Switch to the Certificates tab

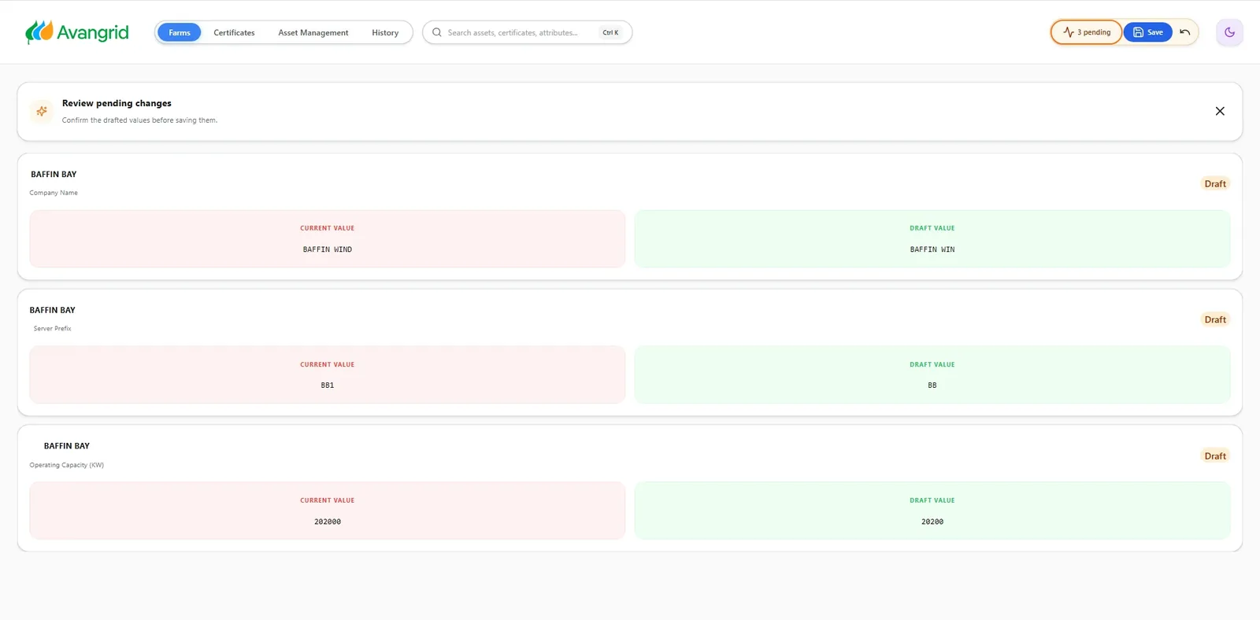tap(234, 32)
